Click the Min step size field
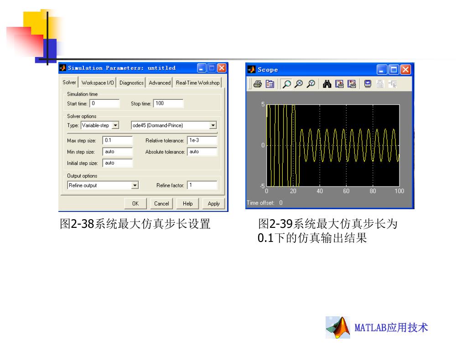Viewport: 467px width, 350px height. [x=118, y=151]
